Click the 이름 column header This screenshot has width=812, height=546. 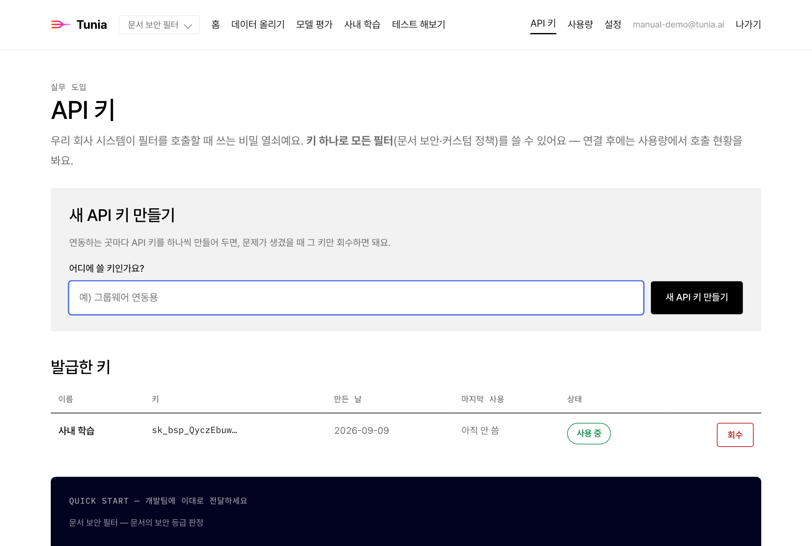point(66,399)
